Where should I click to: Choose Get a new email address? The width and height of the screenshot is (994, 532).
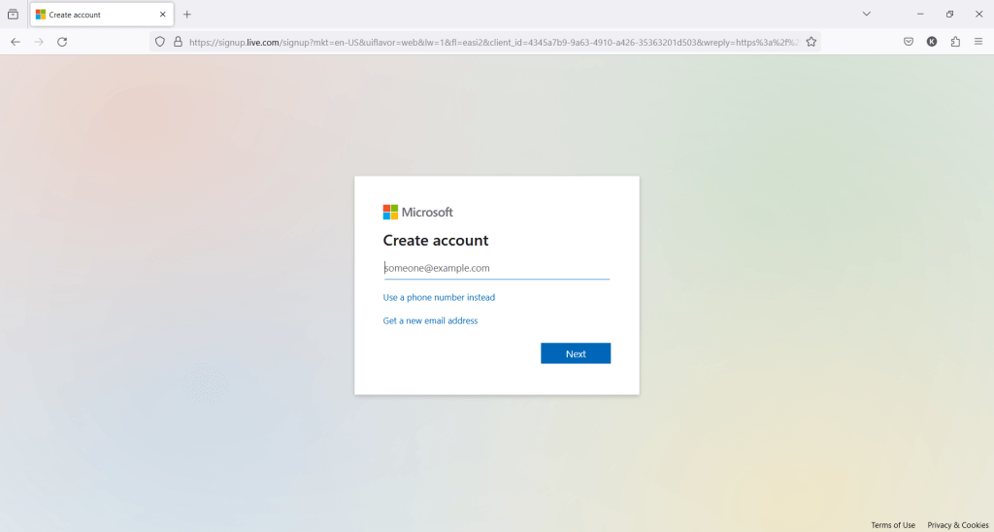click(430, 320)
